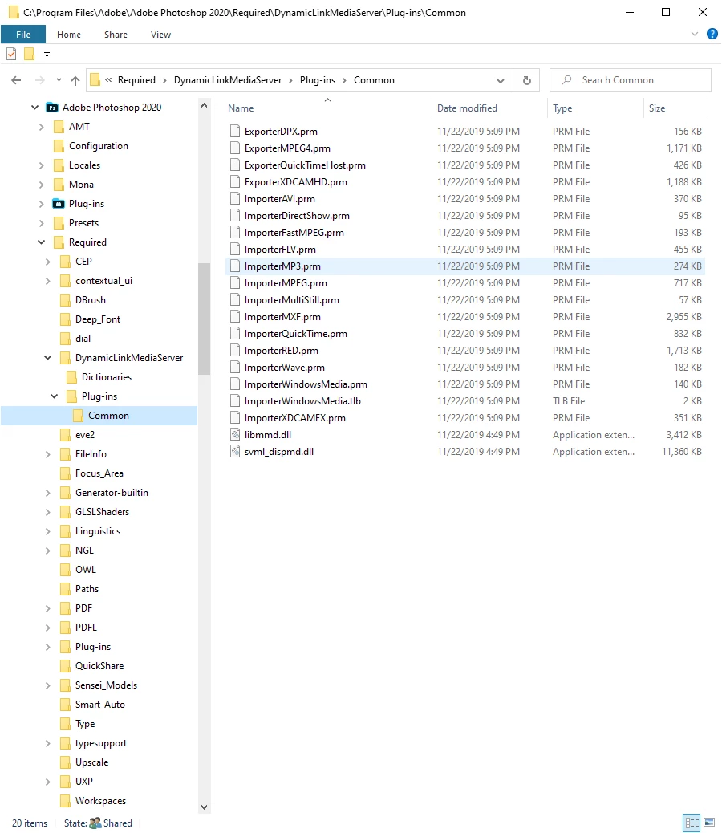The width and height of the screenshot is (722, 833).
Task: Click the svml_dispmd.dll file icon
Action: [x=235, y=452]
